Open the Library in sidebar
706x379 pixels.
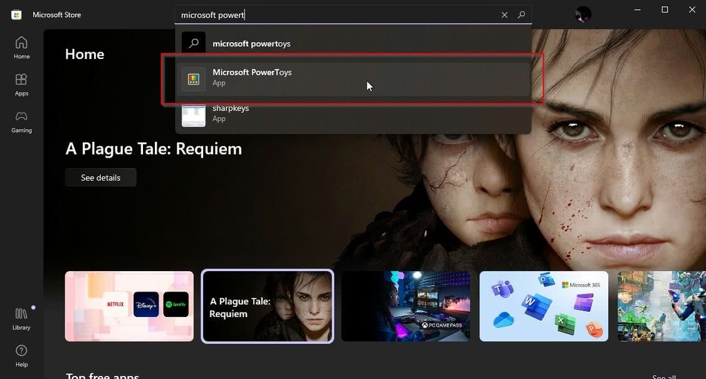pyautogui.click(x=21, y=318)
